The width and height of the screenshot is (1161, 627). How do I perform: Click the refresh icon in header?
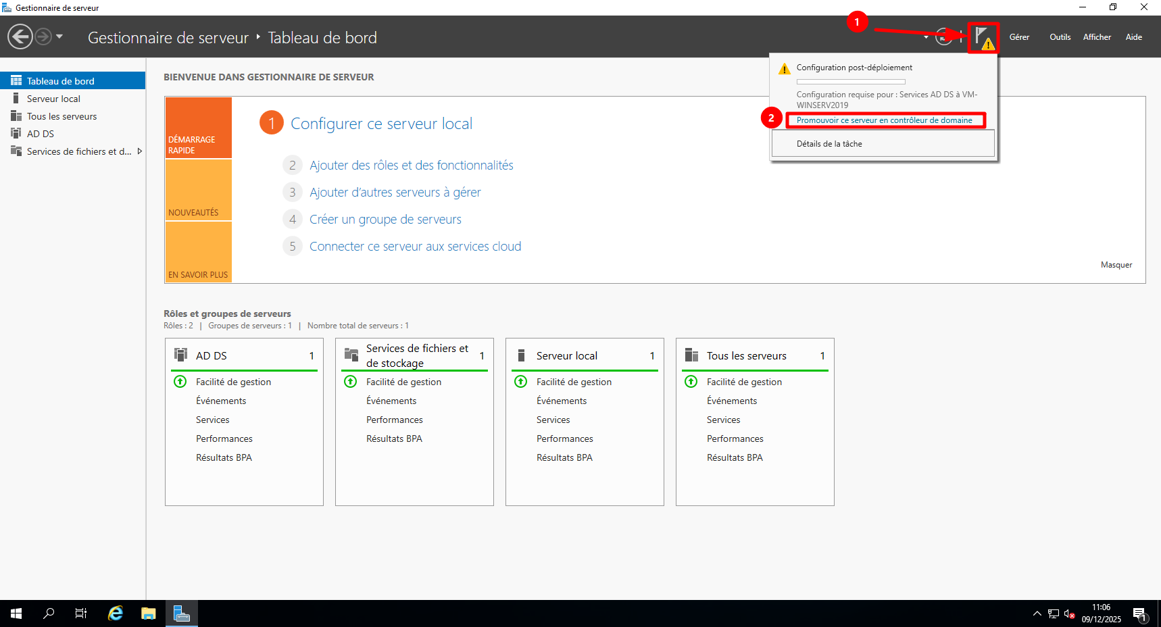click(943, 37)
